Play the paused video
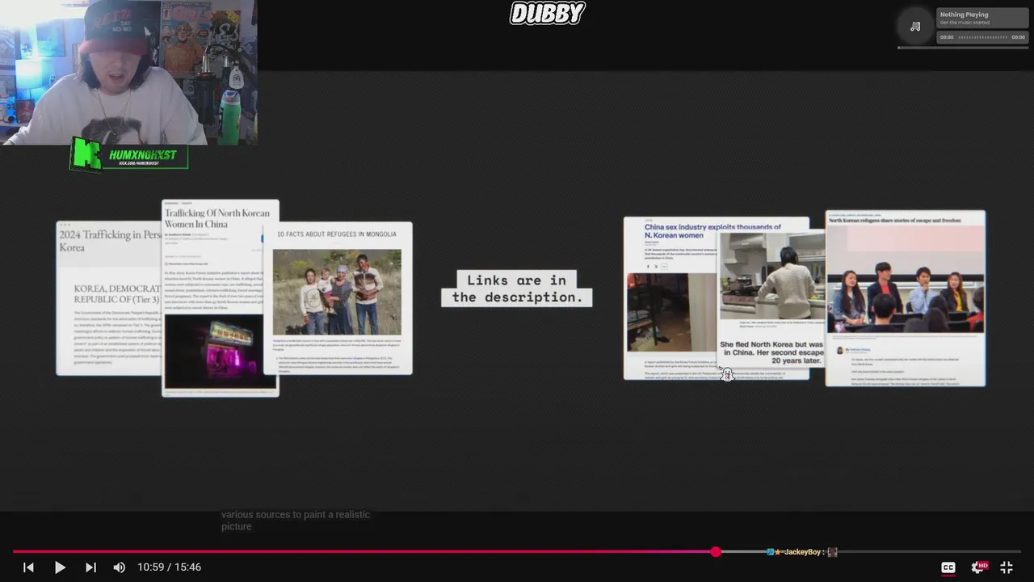Screen dimensions: 1034x582 click(x=60, y=567)
